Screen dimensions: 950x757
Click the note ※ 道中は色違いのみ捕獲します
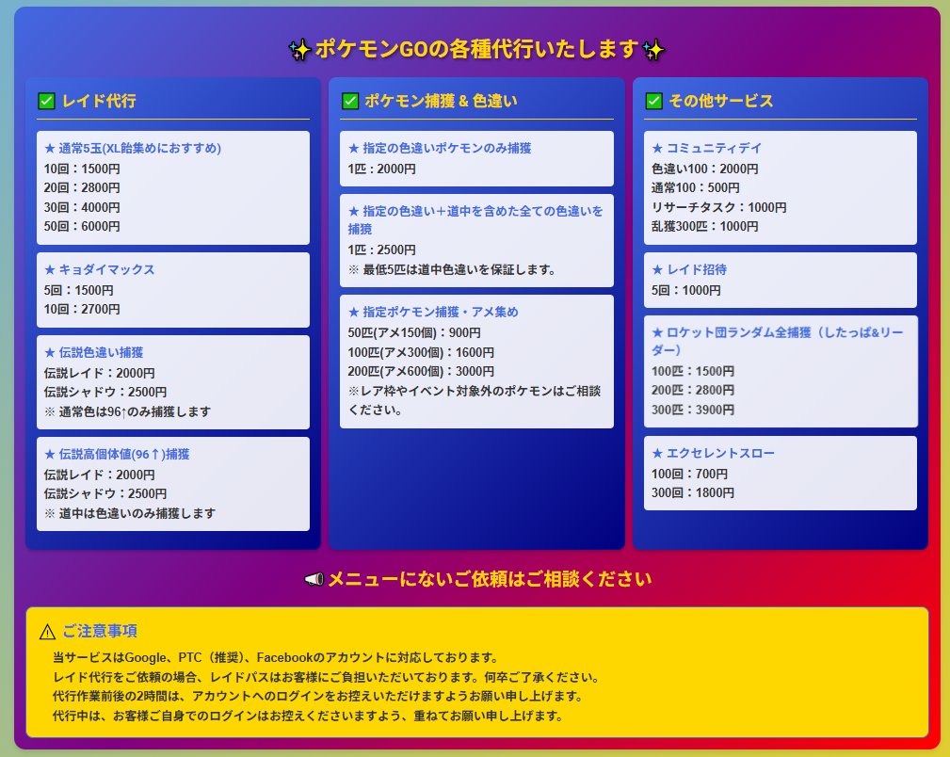pos(130,513)
